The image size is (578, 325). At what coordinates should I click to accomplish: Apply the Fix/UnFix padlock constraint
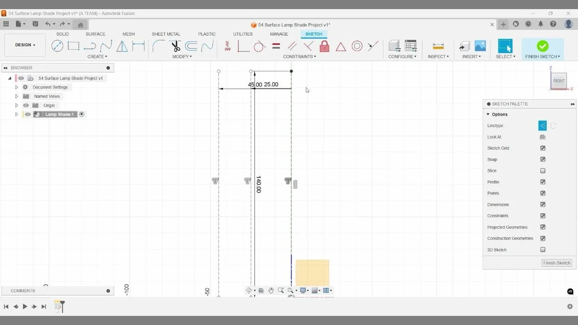click(325, 46)
